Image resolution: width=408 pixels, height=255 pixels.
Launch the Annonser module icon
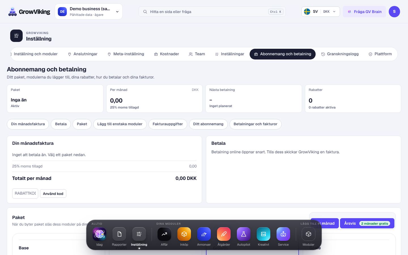tap(204, 234)
